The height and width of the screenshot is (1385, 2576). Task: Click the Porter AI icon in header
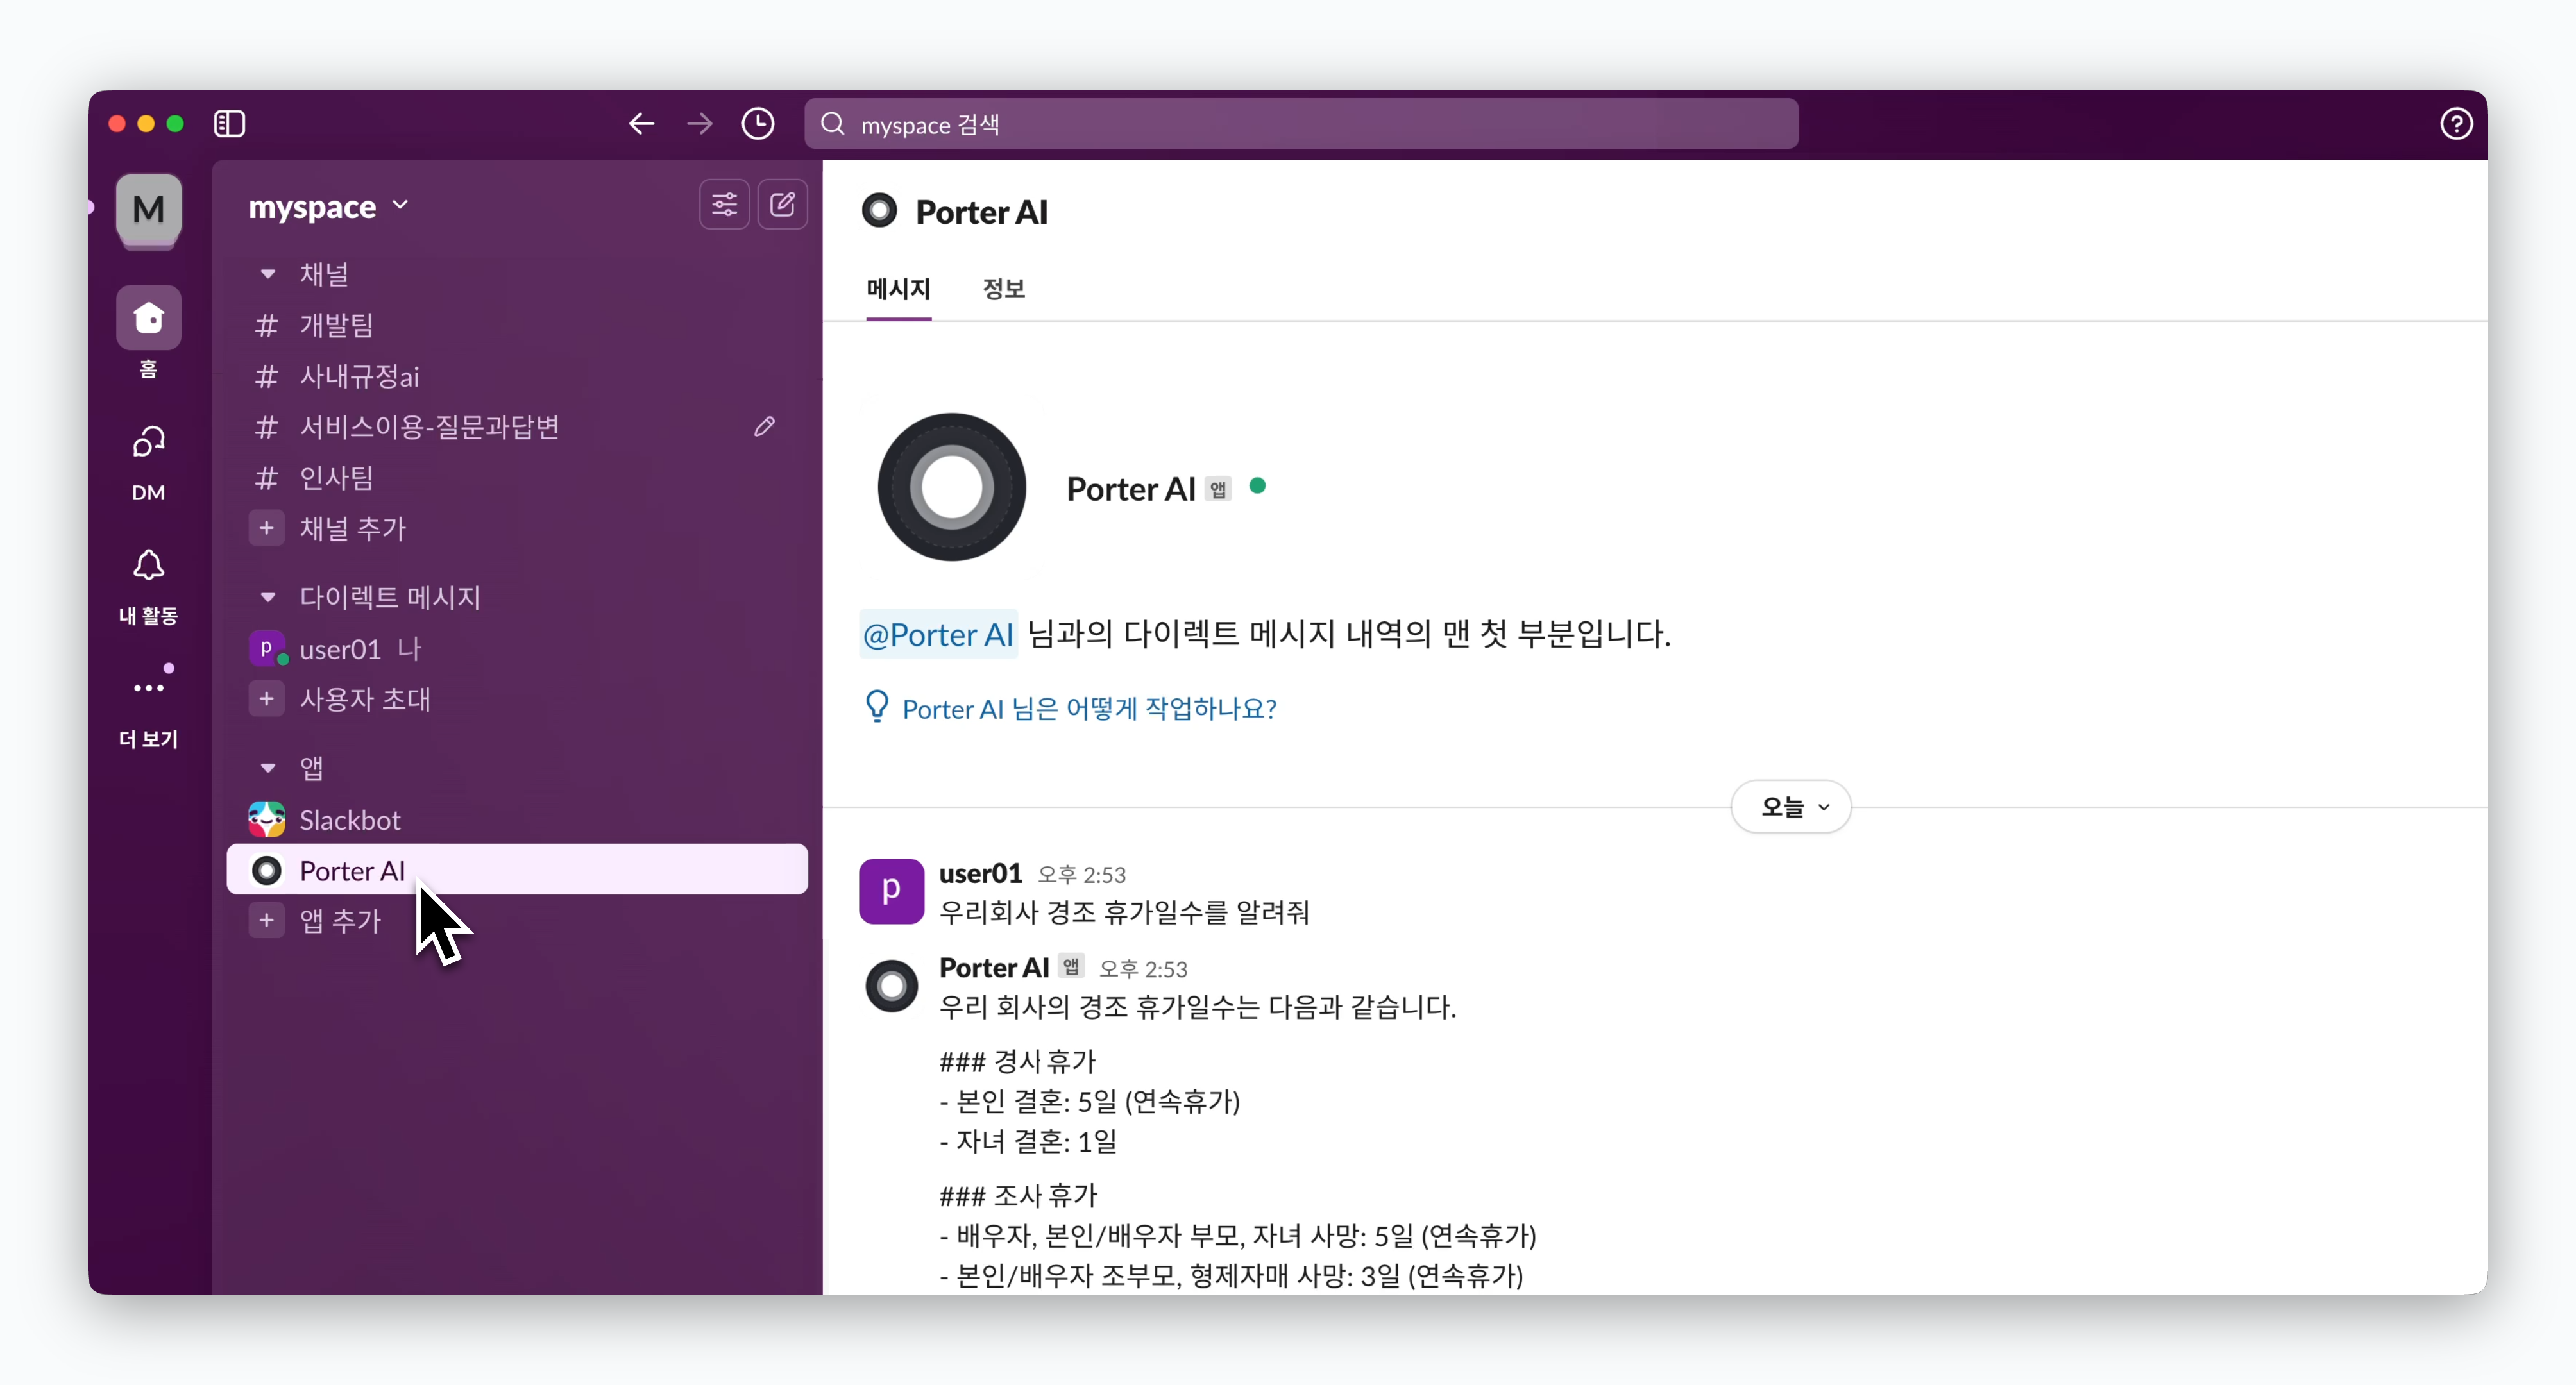coord(879,211)
